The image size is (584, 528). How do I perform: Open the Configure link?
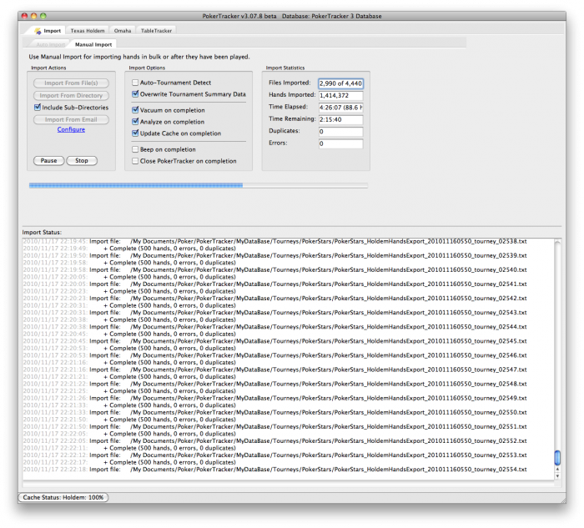(x=71, y=129)
